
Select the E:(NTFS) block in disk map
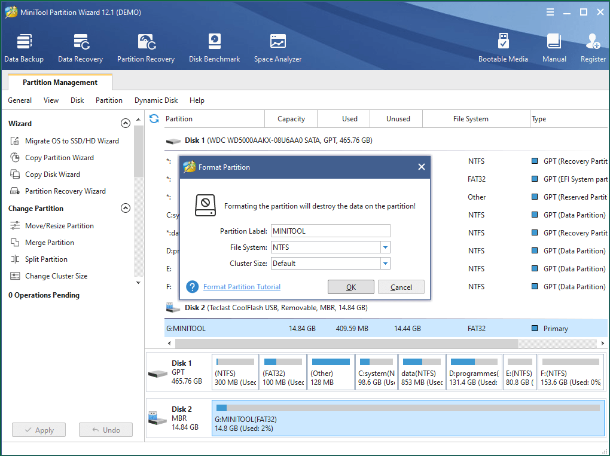pyautogui.click(x=520, y=372)
